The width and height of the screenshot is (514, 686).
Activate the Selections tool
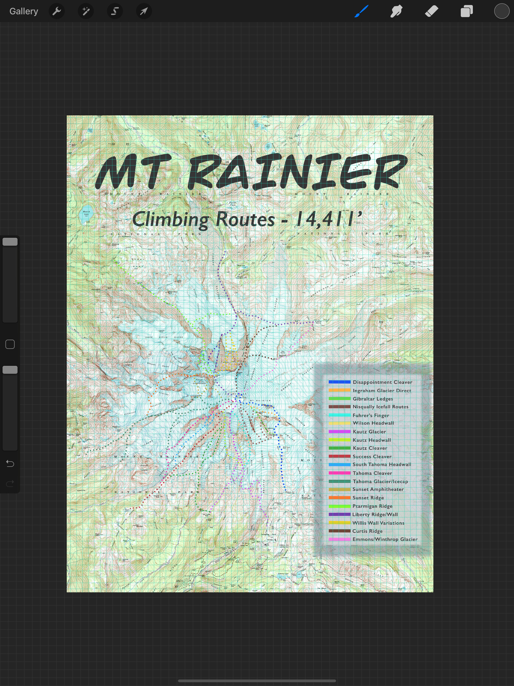pyautogui.click(x=115, y=11)
